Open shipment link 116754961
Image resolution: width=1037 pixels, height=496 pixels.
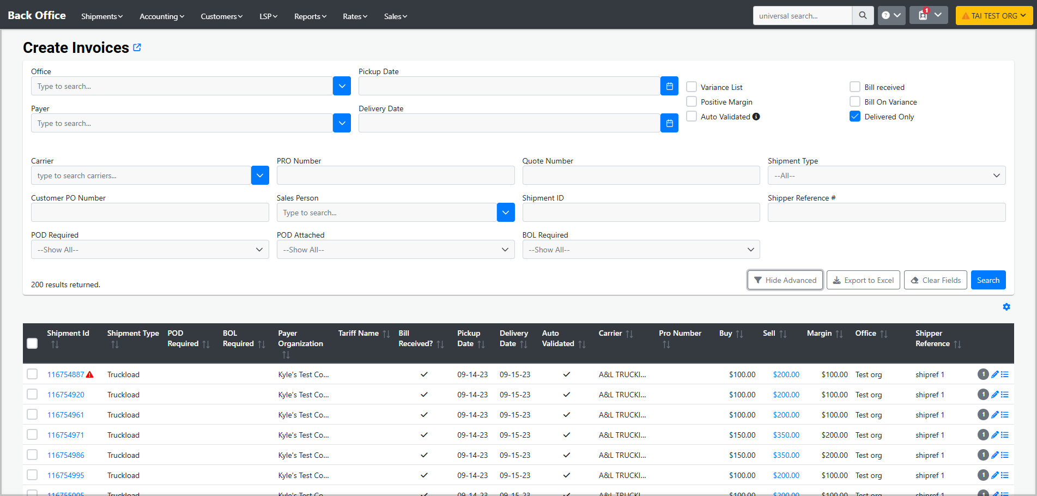tap(66, 415)
